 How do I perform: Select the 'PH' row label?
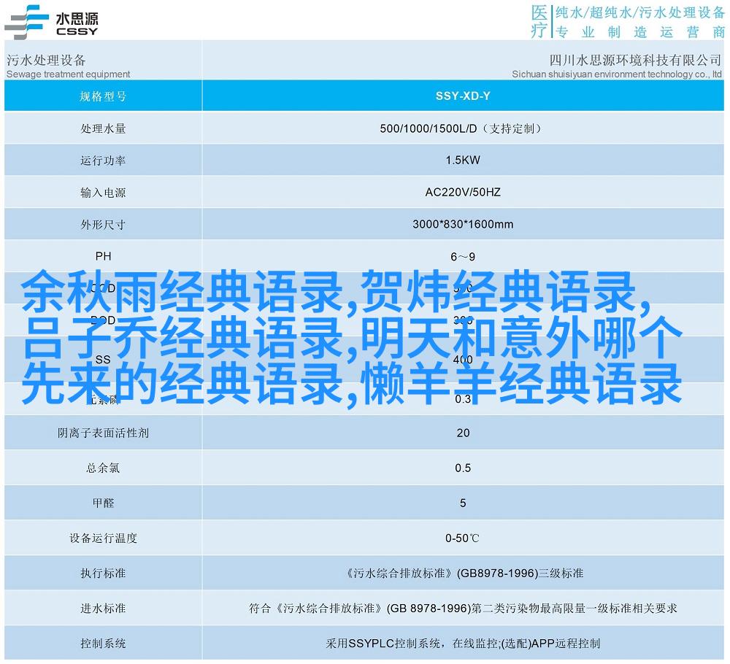click(104, 256)
